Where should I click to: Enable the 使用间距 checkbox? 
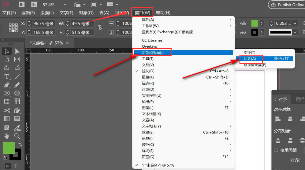pyautogui.click(x=276, y=150)
